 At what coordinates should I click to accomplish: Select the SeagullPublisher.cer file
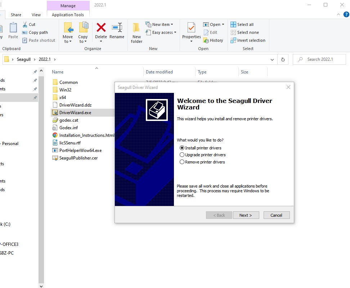(x=78, y=158)
